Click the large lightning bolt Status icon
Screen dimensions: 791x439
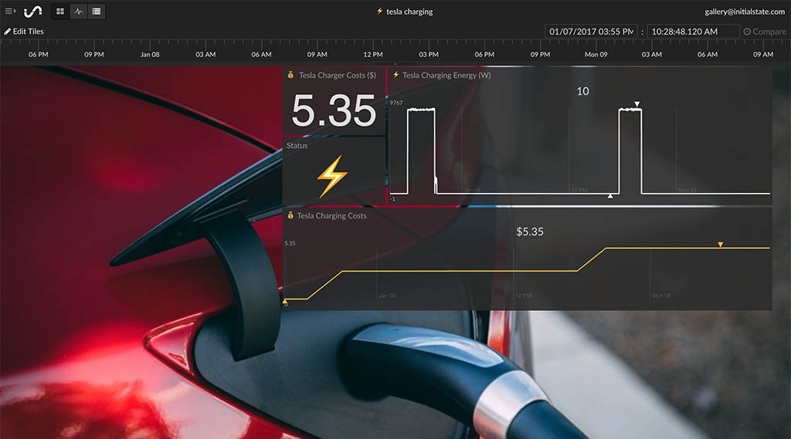point(333,177)
